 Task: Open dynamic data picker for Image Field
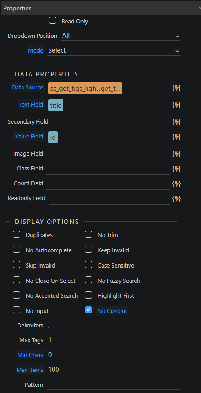coord(176,154)
